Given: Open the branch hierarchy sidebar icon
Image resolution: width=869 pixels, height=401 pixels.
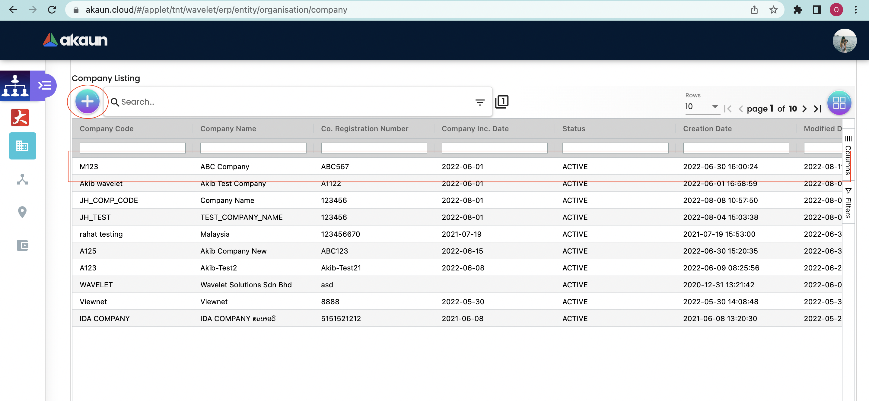Looking at the screenshot, I should [22, 179].
